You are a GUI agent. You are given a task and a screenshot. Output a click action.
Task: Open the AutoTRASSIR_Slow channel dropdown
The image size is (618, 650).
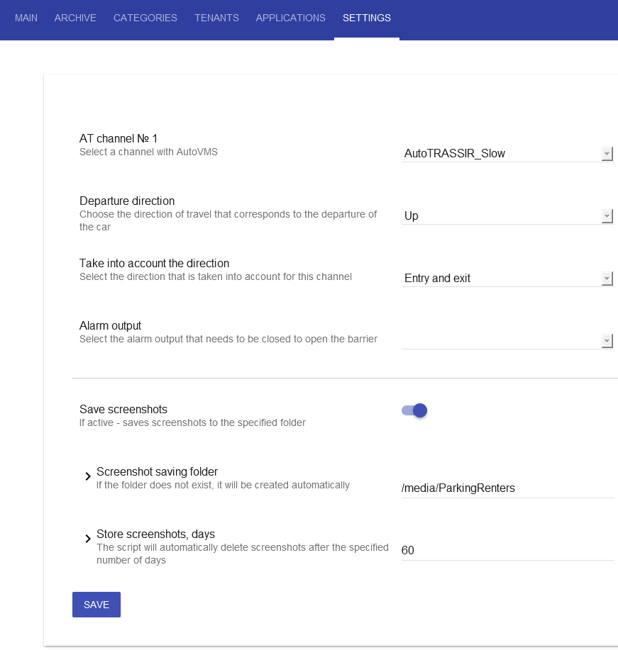pos(507,153)
